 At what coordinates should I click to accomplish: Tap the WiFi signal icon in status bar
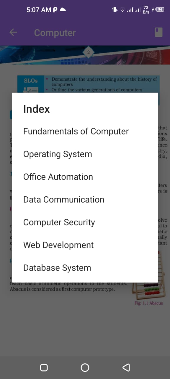tap(122, 10)
